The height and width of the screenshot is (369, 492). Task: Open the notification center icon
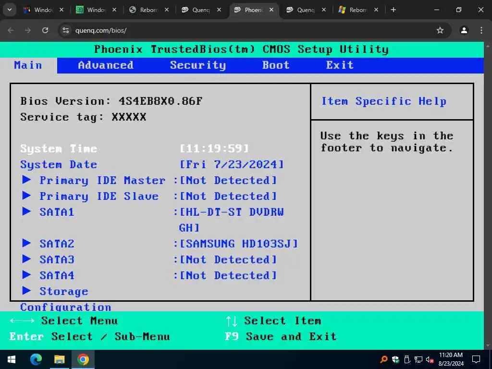point(476,359)
